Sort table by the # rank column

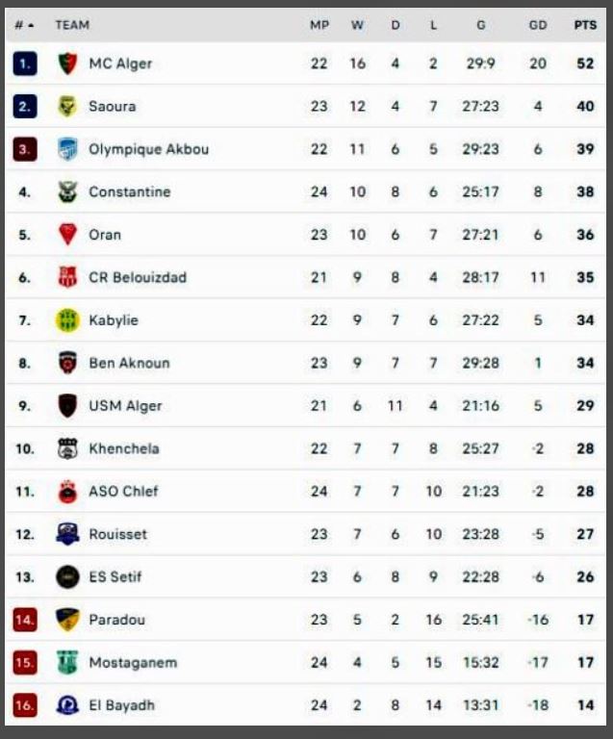pos(24,25)
